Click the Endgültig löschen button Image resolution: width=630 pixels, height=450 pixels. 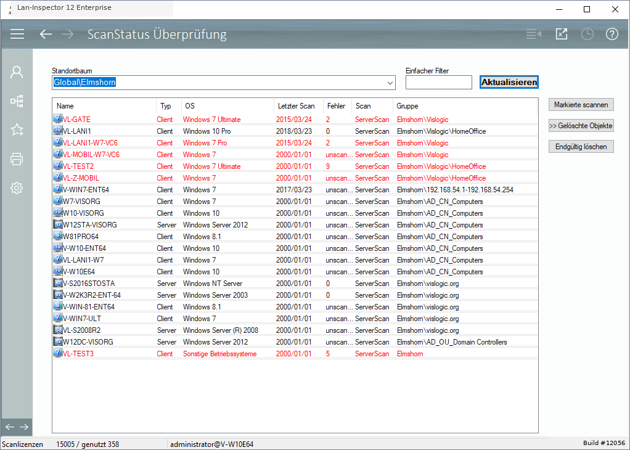[x=581, y=147]
